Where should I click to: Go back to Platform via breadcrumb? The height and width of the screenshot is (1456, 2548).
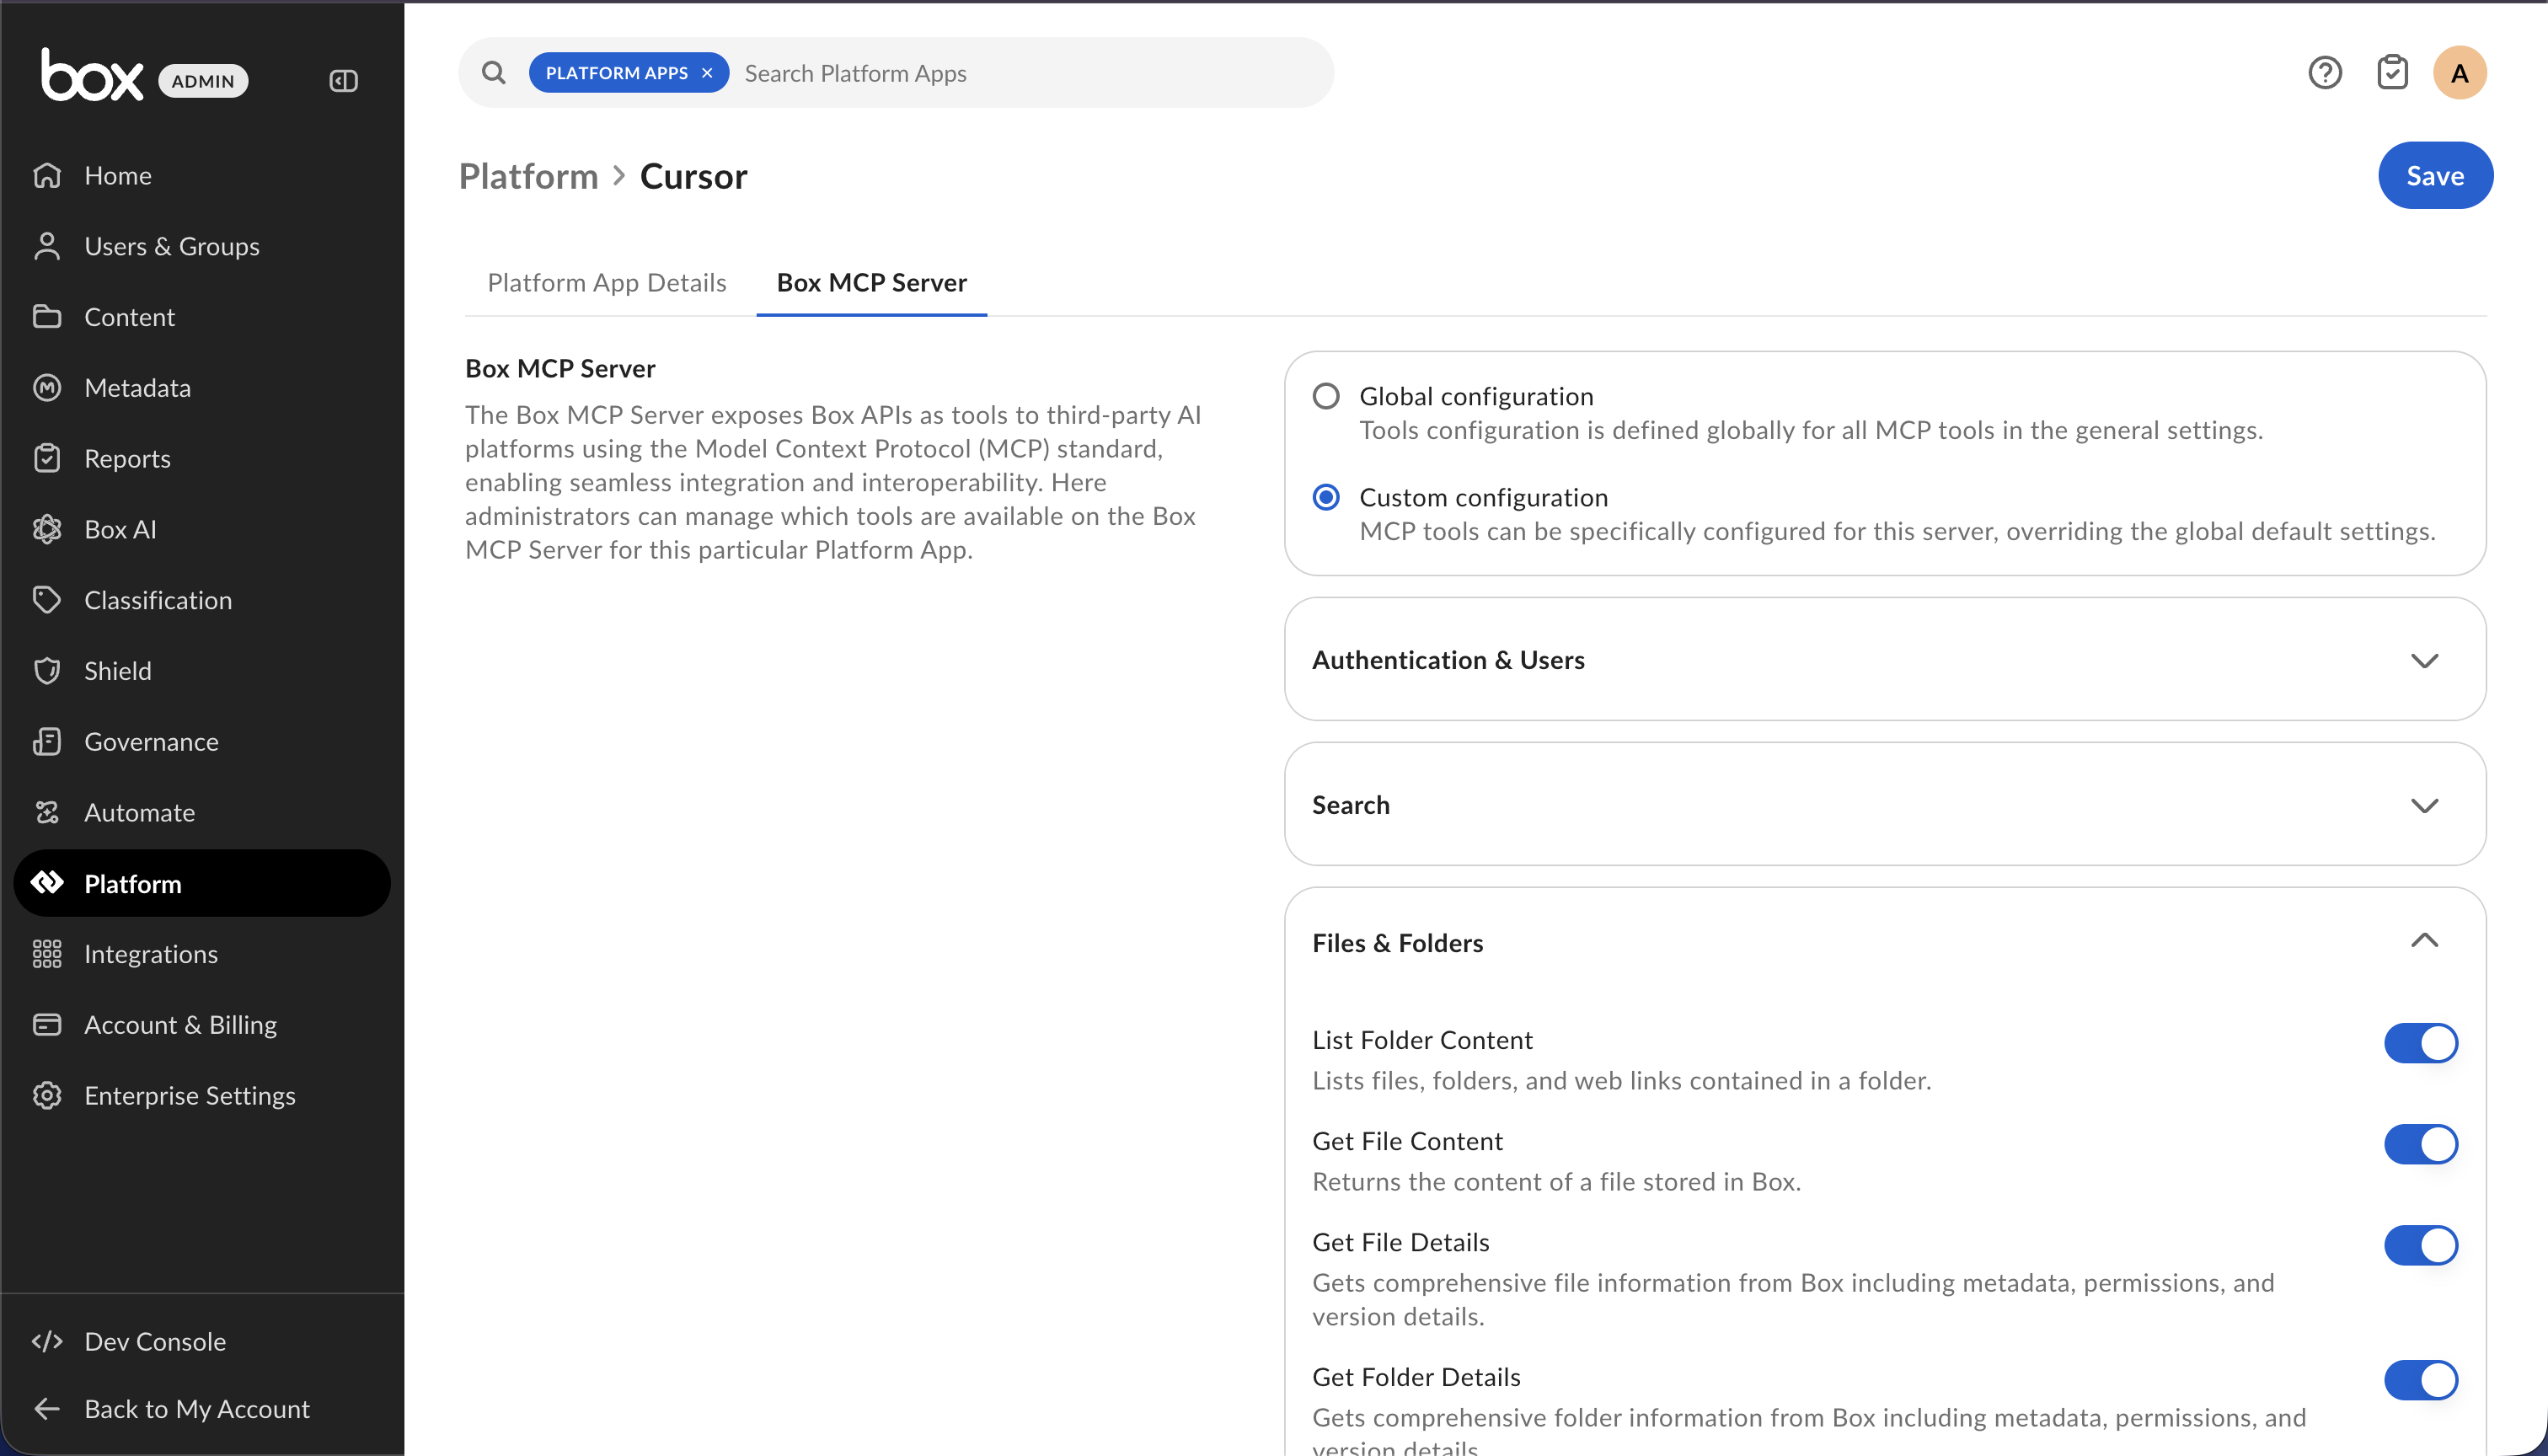coord(528,176)
